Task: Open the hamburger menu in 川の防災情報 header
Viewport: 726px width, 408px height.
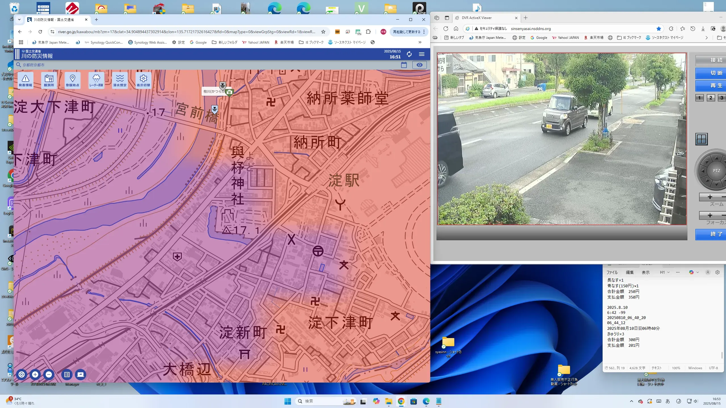Action: (x=422, y=54)
